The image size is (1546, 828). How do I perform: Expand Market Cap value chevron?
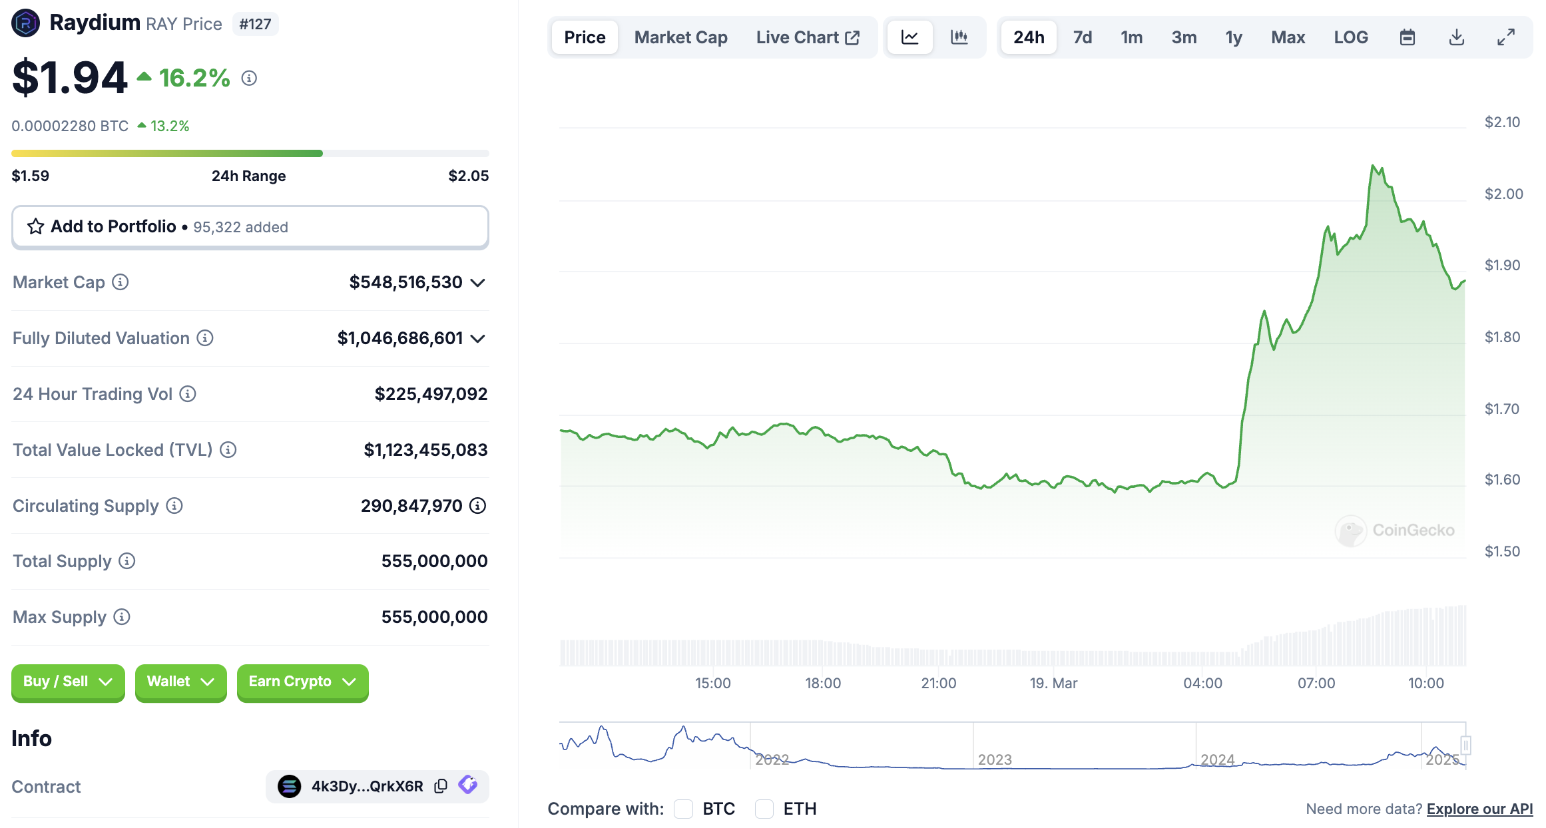[x=477, y=283]
